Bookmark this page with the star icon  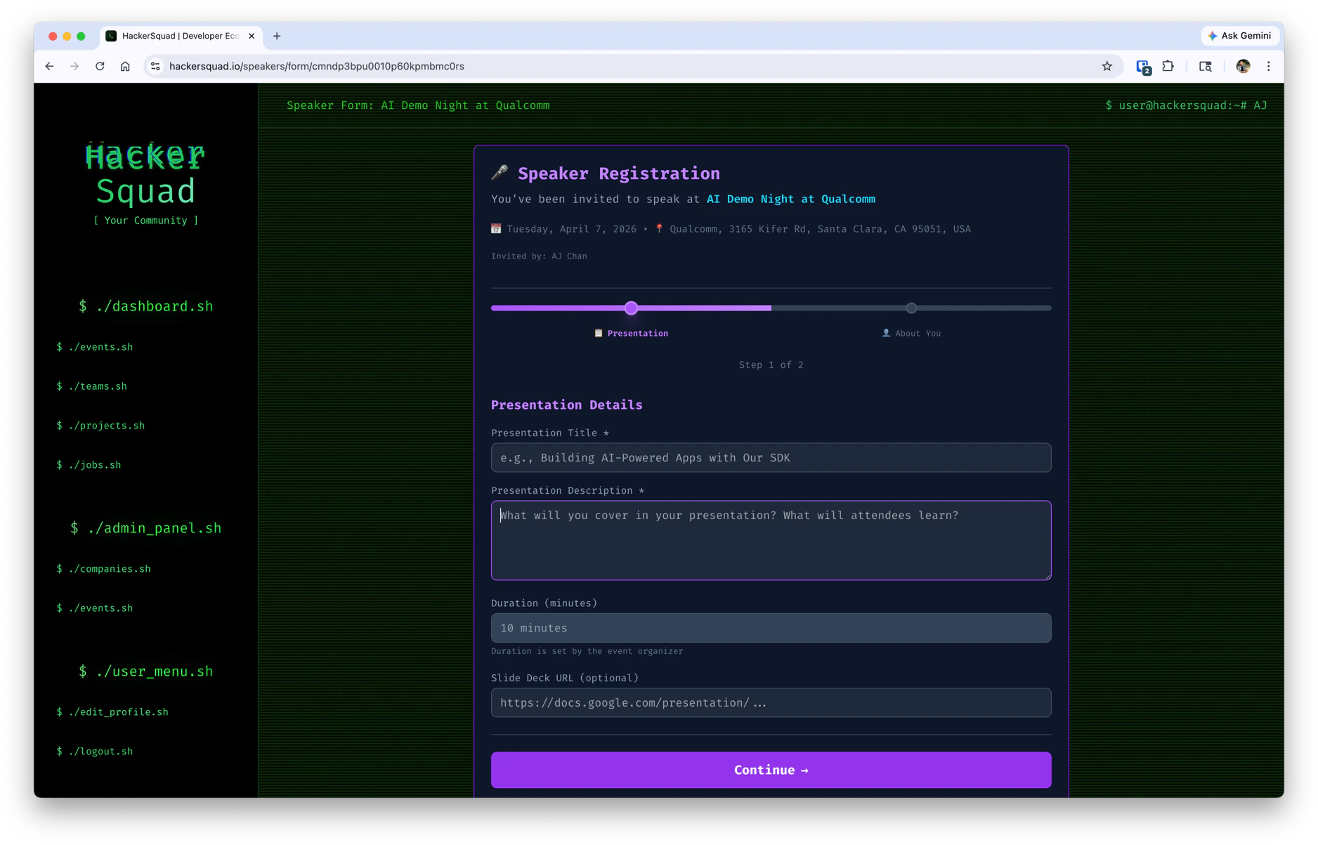pos(1107,66)
